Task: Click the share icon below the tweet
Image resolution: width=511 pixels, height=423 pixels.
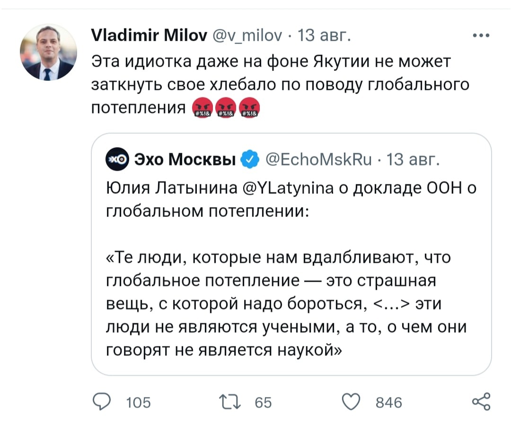Action: pos(481,402)
